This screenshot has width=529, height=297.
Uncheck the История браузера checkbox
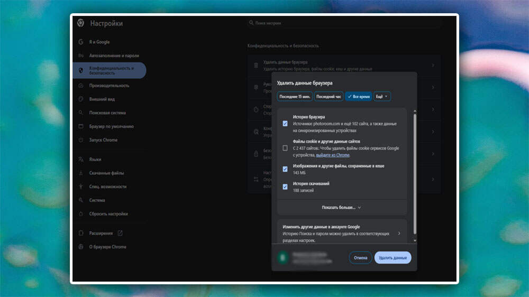[285, 123]
